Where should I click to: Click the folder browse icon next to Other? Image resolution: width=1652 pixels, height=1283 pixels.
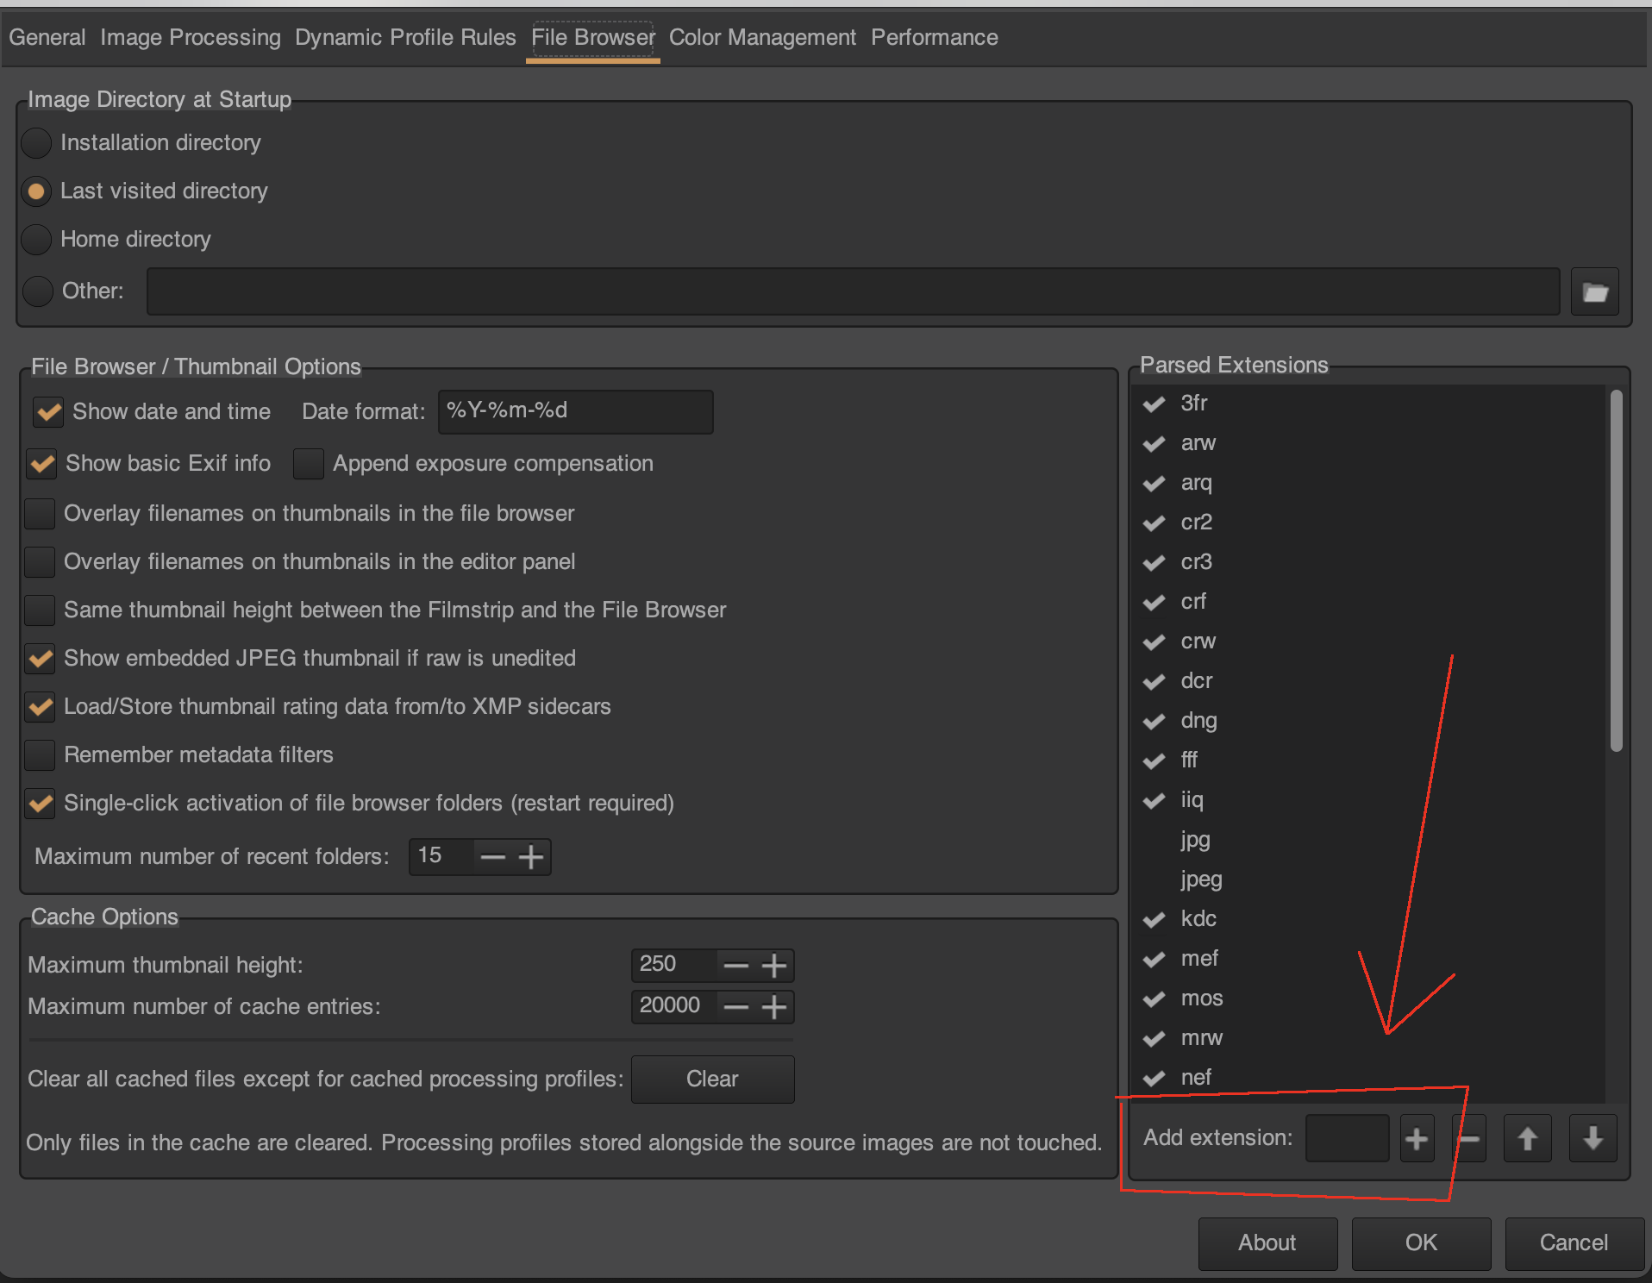click(x=1594, y=292)
